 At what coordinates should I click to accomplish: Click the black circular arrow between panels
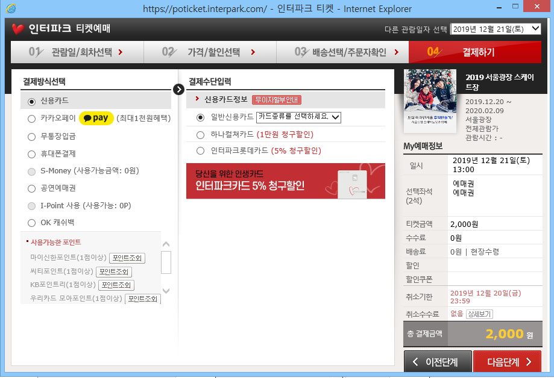(x=179, y=89)
